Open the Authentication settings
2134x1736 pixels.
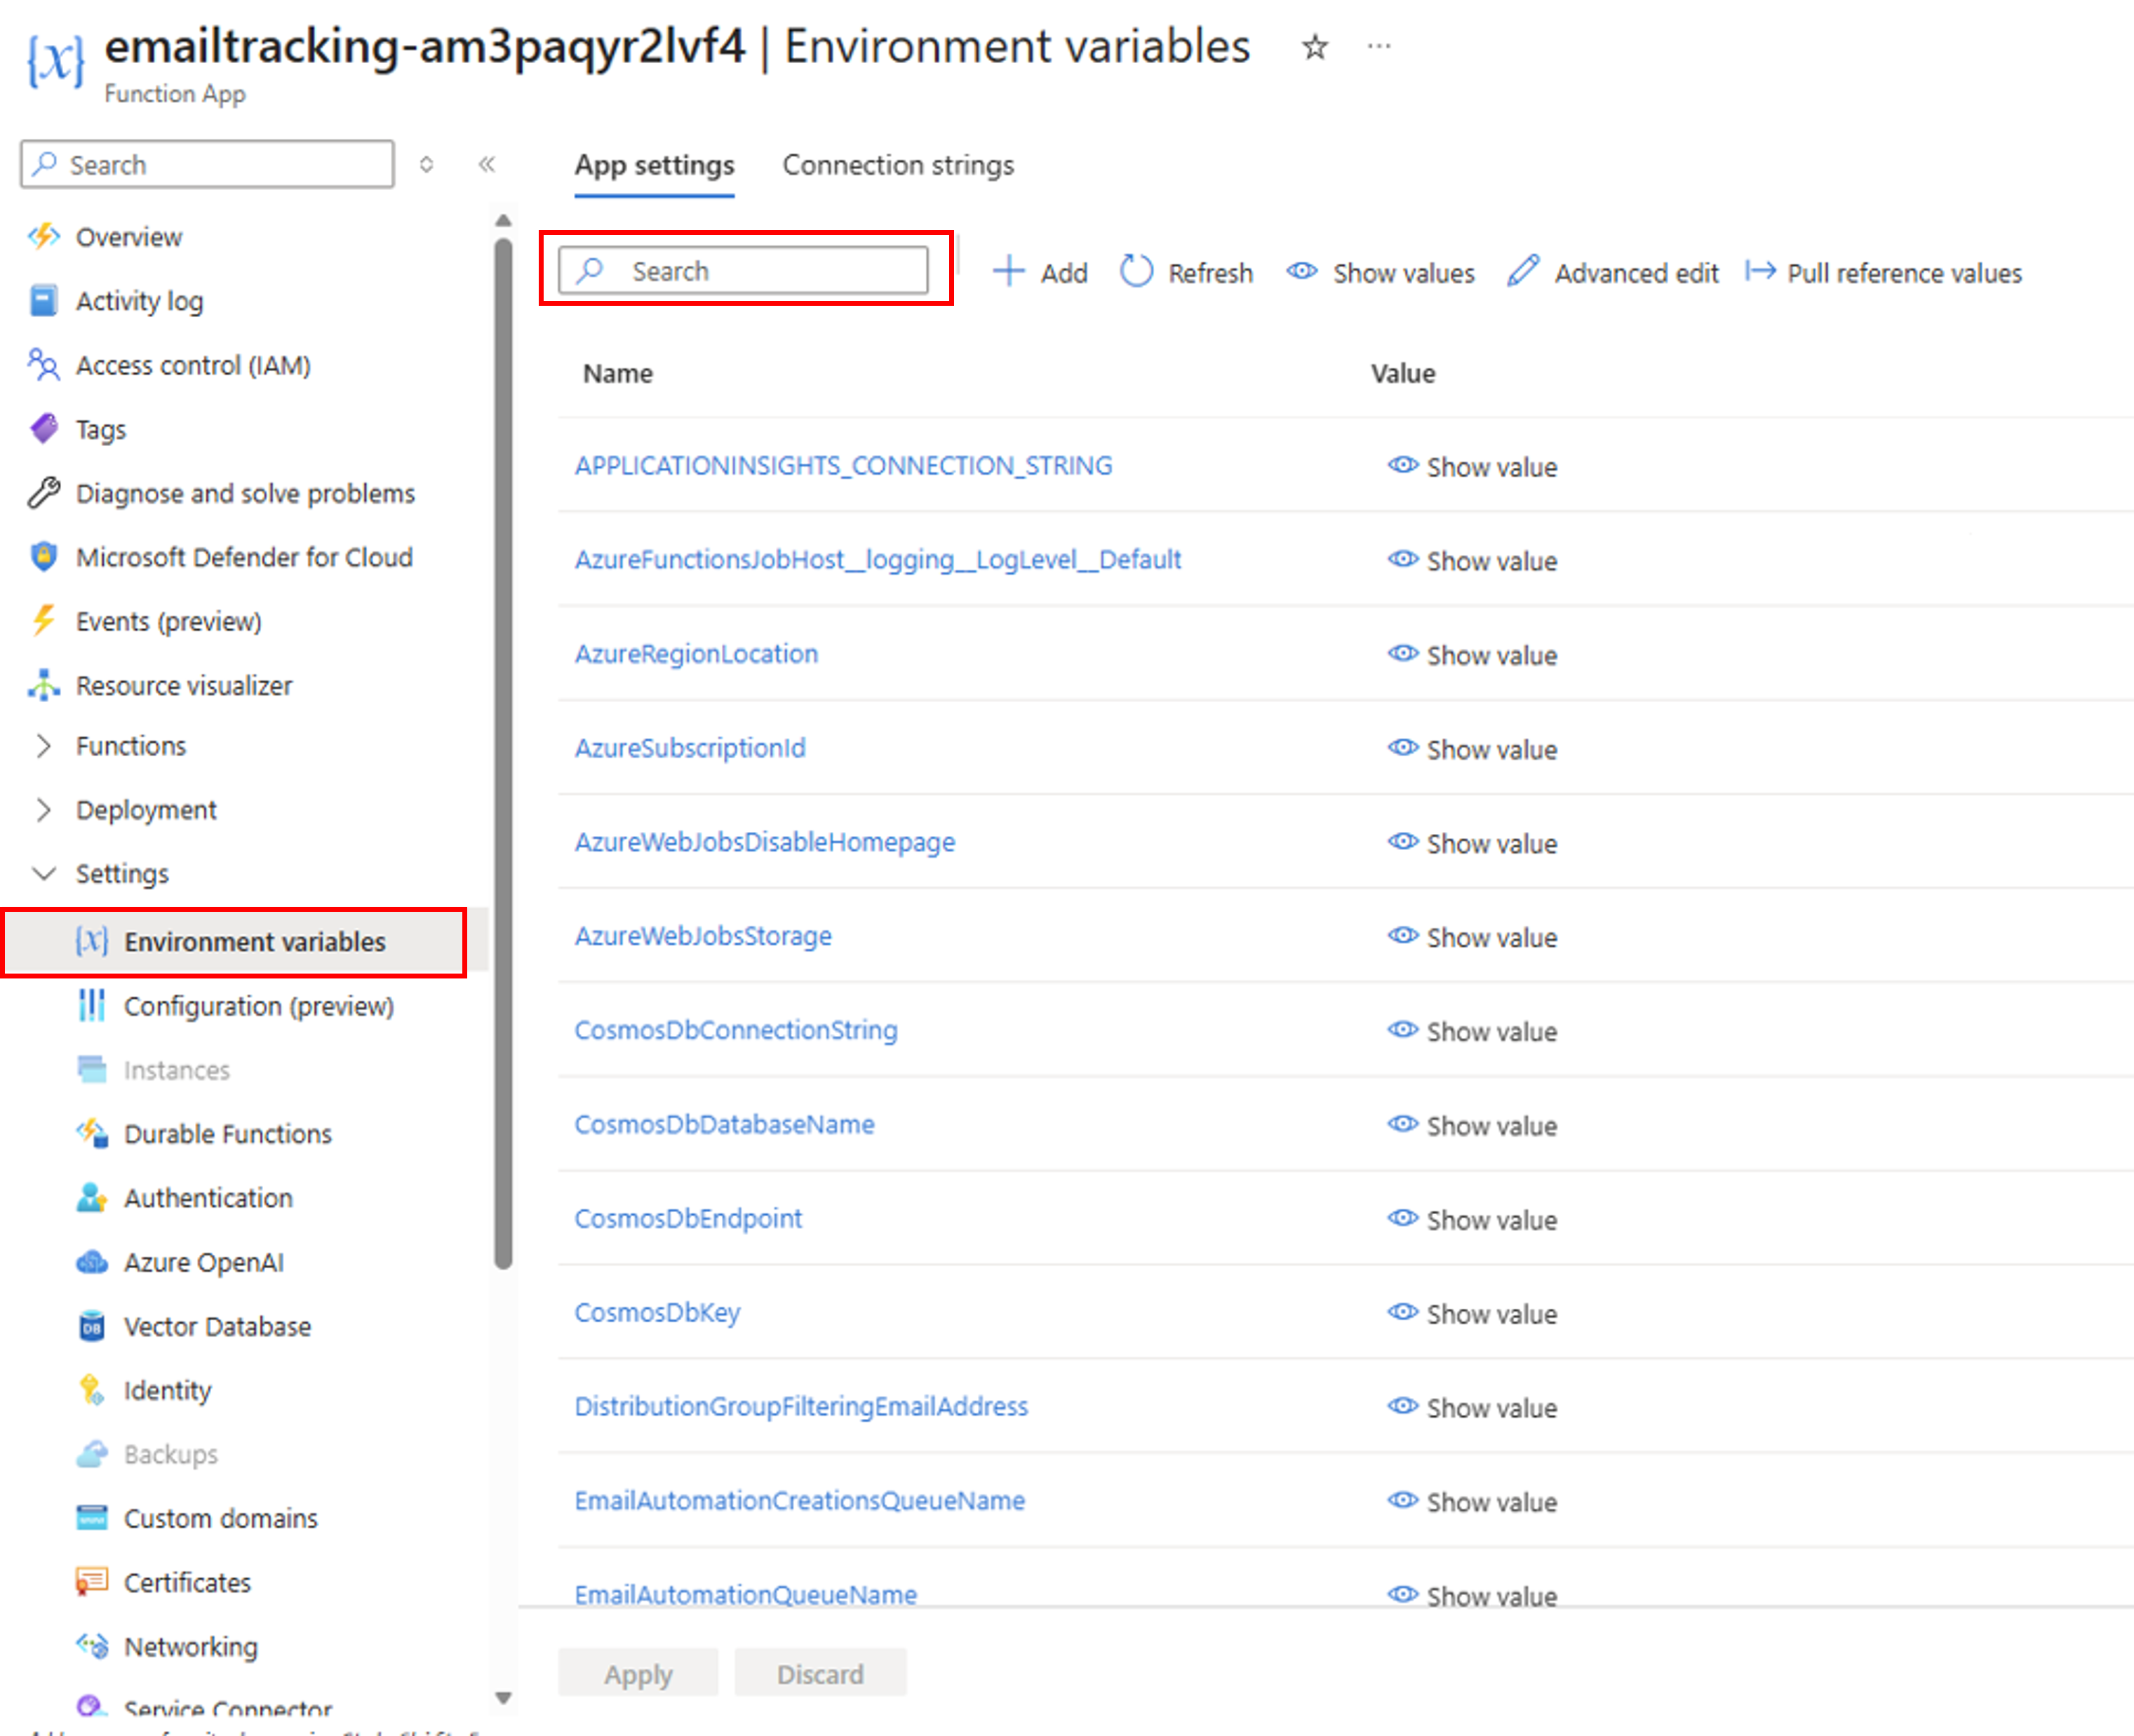[208, 1198]
